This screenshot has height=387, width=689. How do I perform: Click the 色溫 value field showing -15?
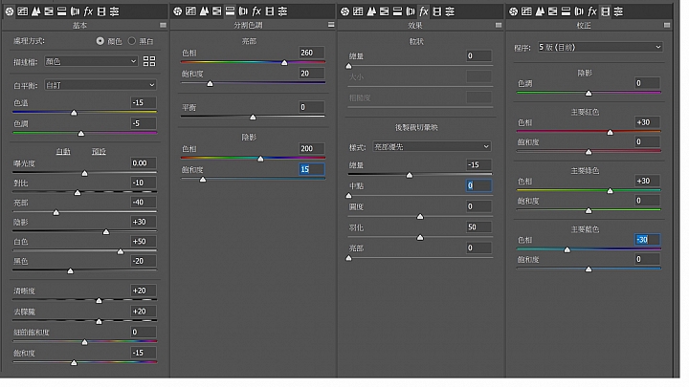click(x=144, y=102)
